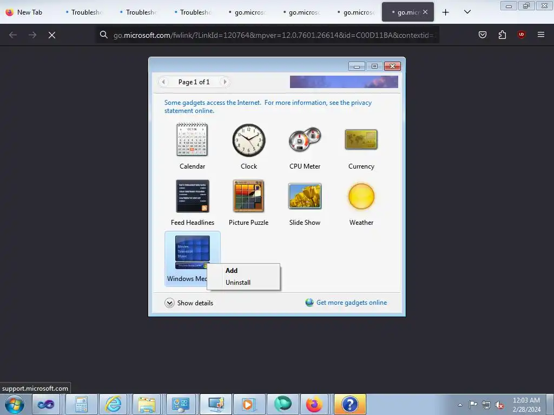Open the desktop monitor taskbar icon
The width and height of the screenshot is (554, 415).
[x=215, y=404]
